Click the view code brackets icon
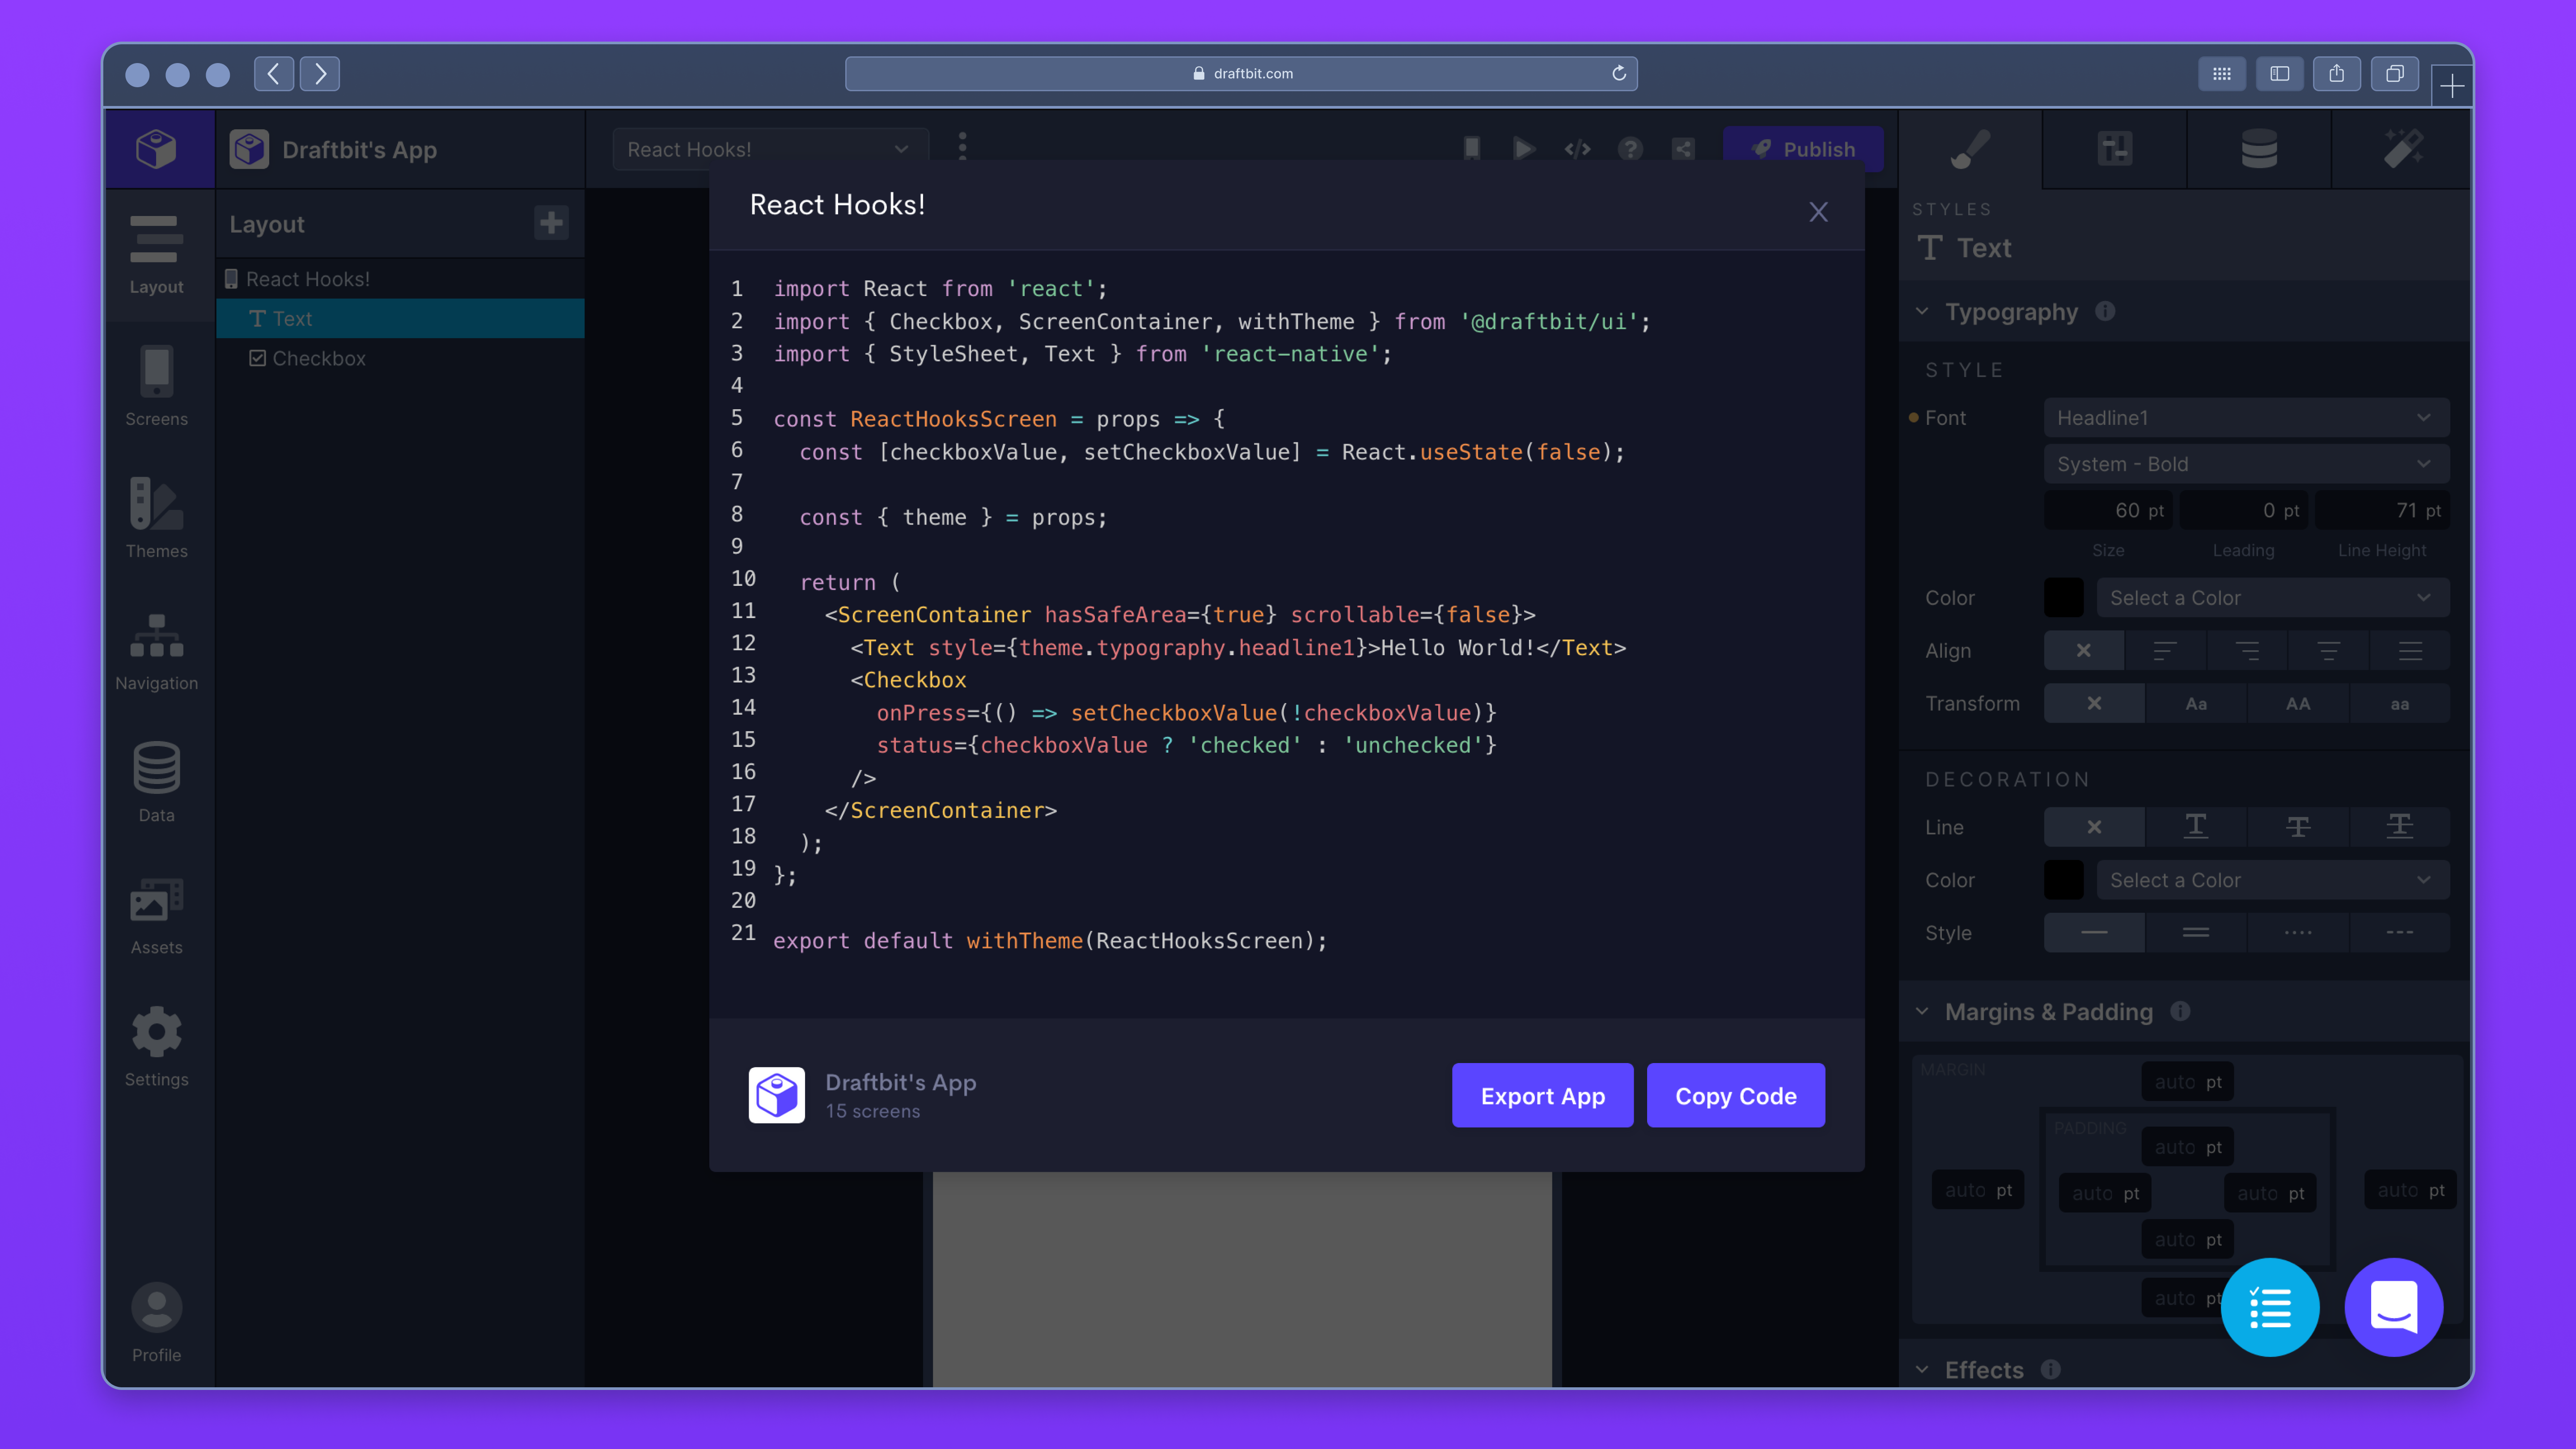Screen dimensions: 2576x1449 1577,149
